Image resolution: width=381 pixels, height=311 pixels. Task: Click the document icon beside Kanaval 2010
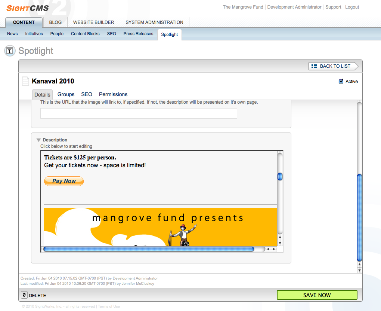pos(25,81)
